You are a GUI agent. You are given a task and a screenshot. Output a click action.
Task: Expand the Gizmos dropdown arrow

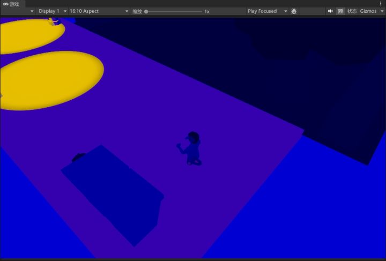(x=382, y=11)
